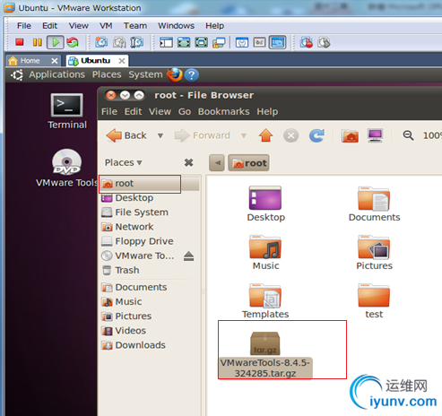Switch to the Home tab in VMware
Screen dimensions: 442x416
pos(30,61)
